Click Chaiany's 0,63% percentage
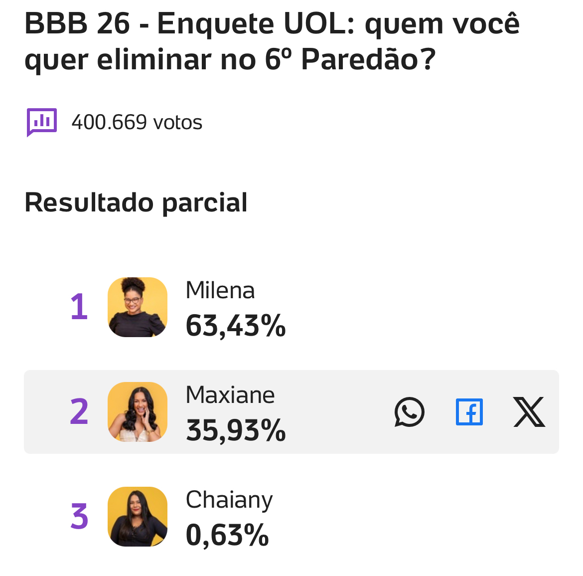Screen dimensions: 583x576 (x=227, y=535)
